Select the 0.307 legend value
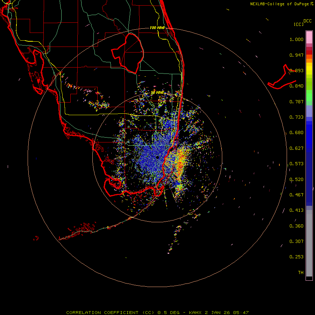315x315 pixels. pos(296,241)
